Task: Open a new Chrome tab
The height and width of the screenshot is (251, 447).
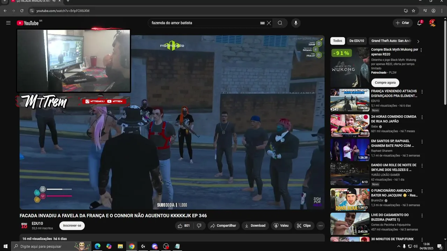Action: point(68,1)
